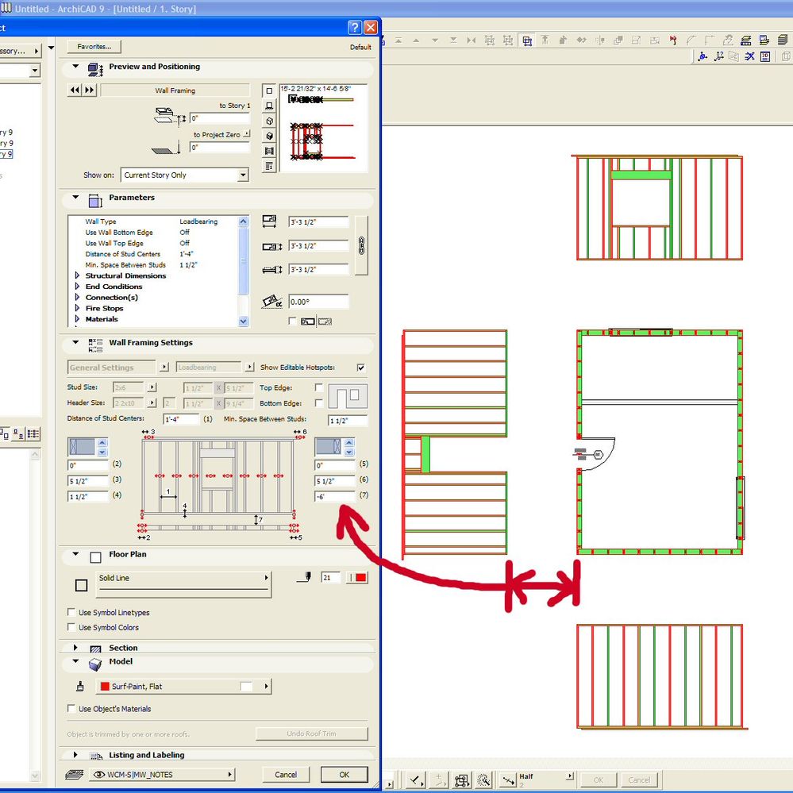Check Use Symbol Linetypes
The image size is (793, 793).
coord(71,612)
